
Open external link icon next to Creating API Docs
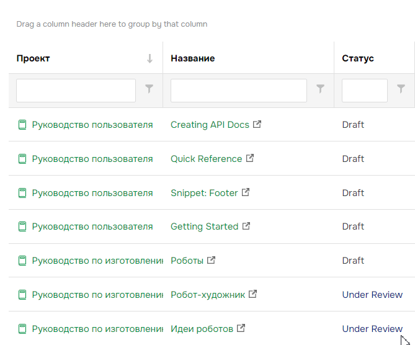pyautogui.click(x=257, y=124)
